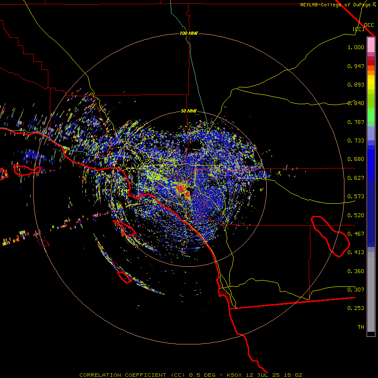The width and height of the screenshot is (378, 378).
Task: Click the DCC label above the color scale
Action: coord(369,25)
